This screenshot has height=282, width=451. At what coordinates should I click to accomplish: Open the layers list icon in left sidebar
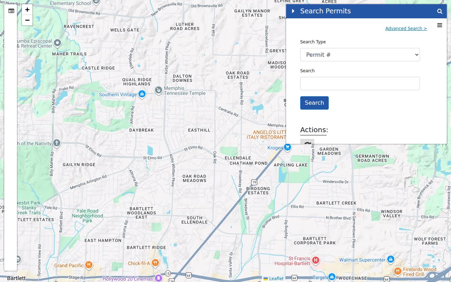point(11,11)
